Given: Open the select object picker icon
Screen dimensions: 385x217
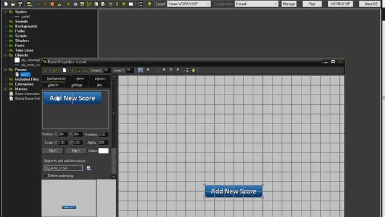Looking at the screenshot, I should [x=88, y=168].
